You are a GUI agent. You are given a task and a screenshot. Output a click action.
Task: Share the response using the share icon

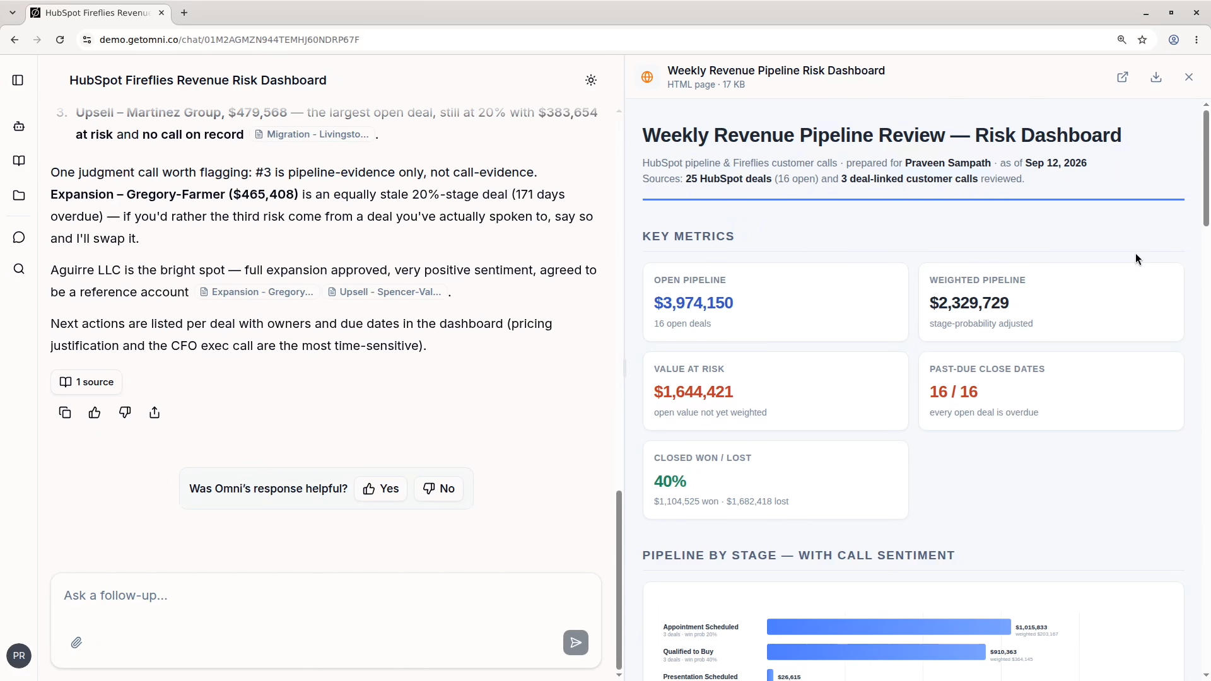point(155,413)
